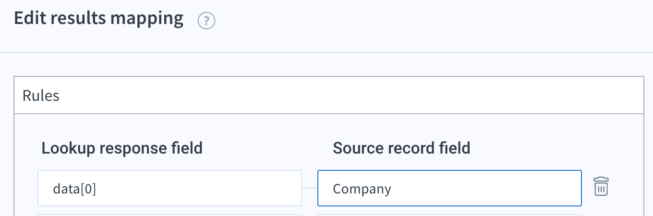
Task: Click the Source record field column heading
Action: [401, 148]
